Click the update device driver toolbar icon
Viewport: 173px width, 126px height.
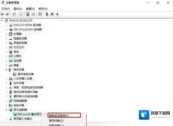click(47, 14)
